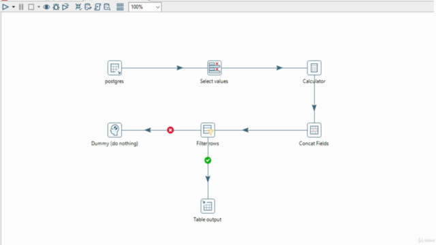Viewport: 436px width, 245px height.
Task: Run the transformation with the play icon
Action: [x=5, y=7]
